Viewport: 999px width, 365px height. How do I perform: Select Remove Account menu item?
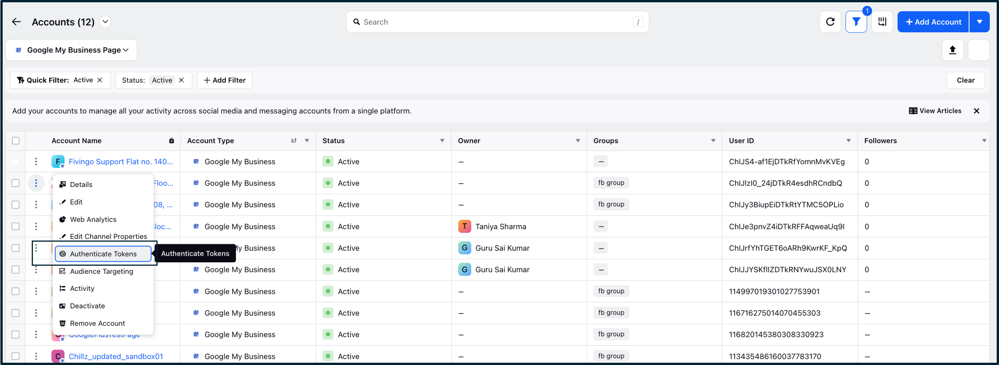click(x=103, y=323)
